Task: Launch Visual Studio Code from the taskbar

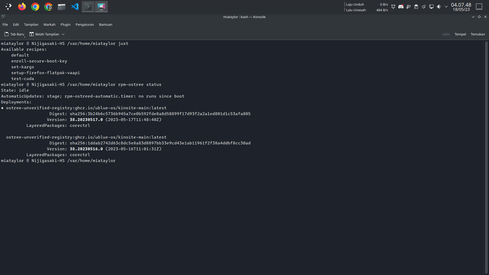Action: [x=75, y=7]
